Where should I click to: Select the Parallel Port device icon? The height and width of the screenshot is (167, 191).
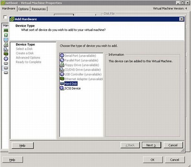click(x=62, y=60)
